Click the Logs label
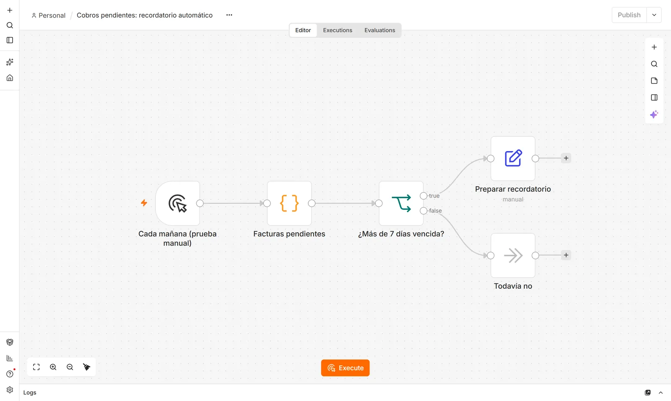 (x=30, y=393)
